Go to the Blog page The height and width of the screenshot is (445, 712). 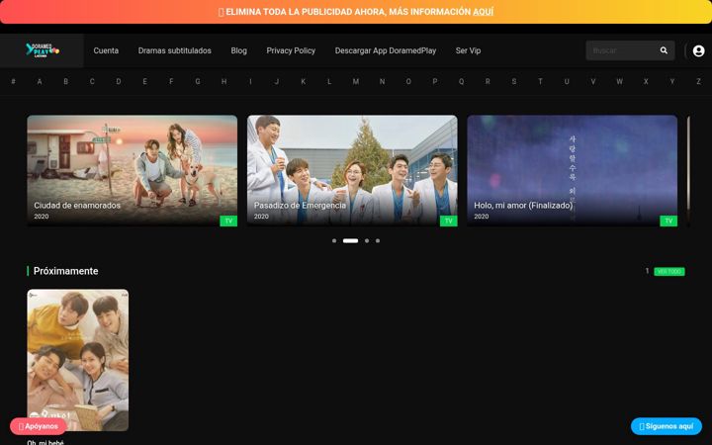click(x=239, y=50)
